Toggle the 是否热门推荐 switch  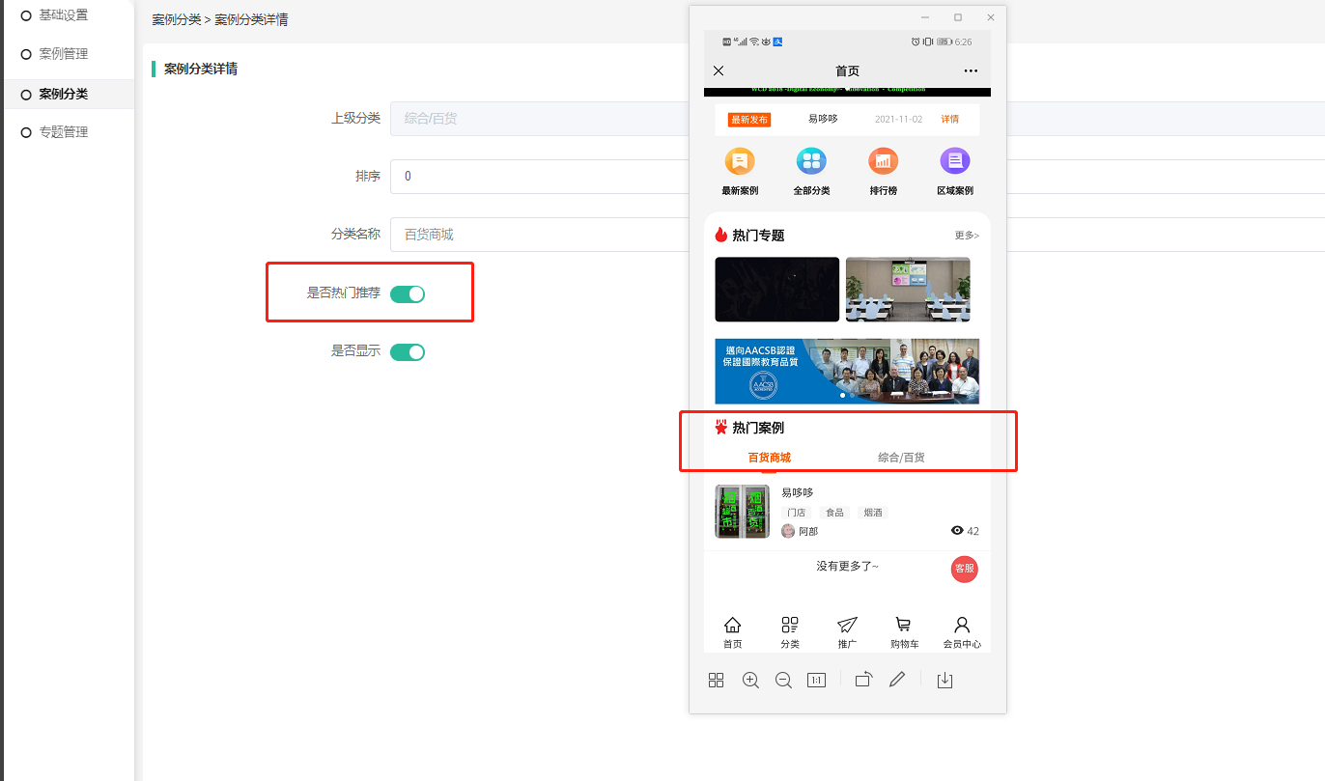[x=408, y=293]
